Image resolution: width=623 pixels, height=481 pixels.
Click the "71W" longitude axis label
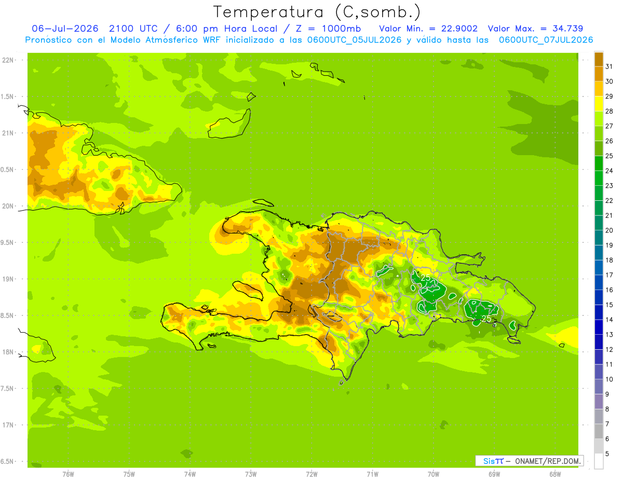[x=372, y=474]
